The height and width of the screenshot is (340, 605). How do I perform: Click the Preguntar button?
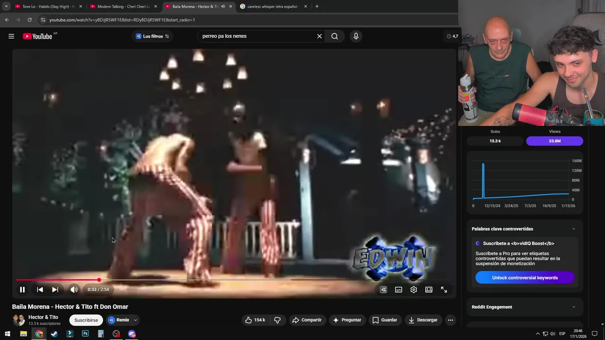(347, 320)
